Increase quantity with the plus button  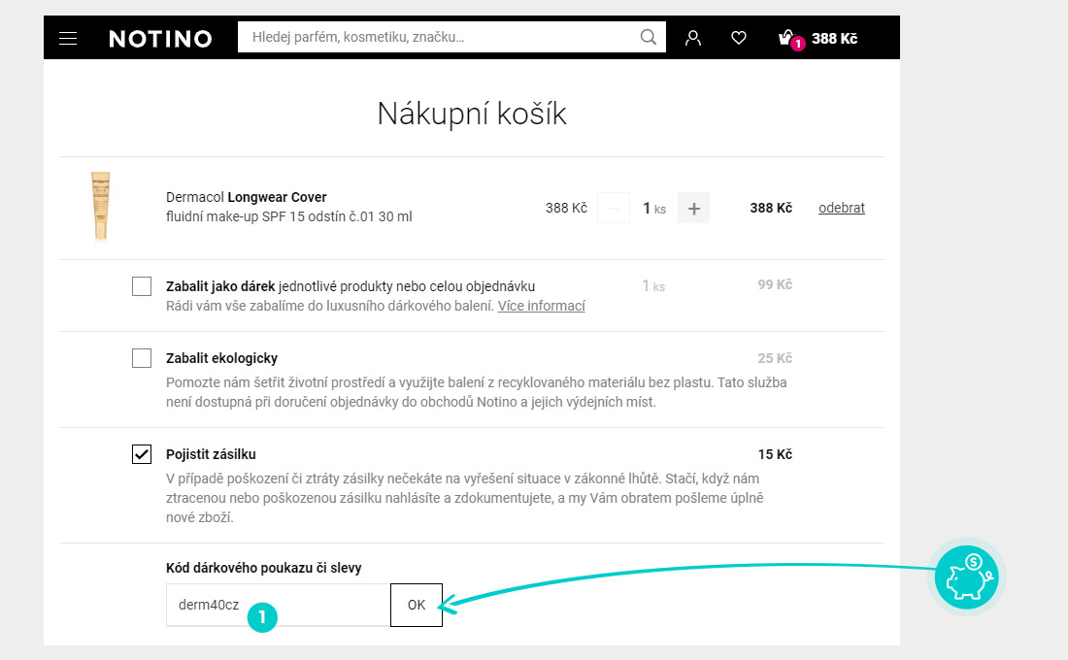(693, 209)
